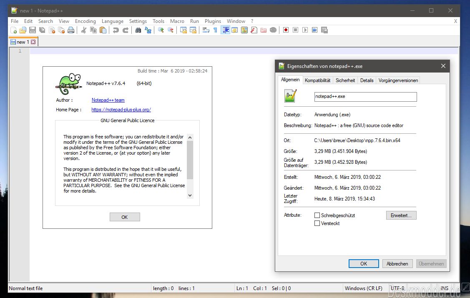
Task: Click the Redo arrow icon
Action: [125, 30]
